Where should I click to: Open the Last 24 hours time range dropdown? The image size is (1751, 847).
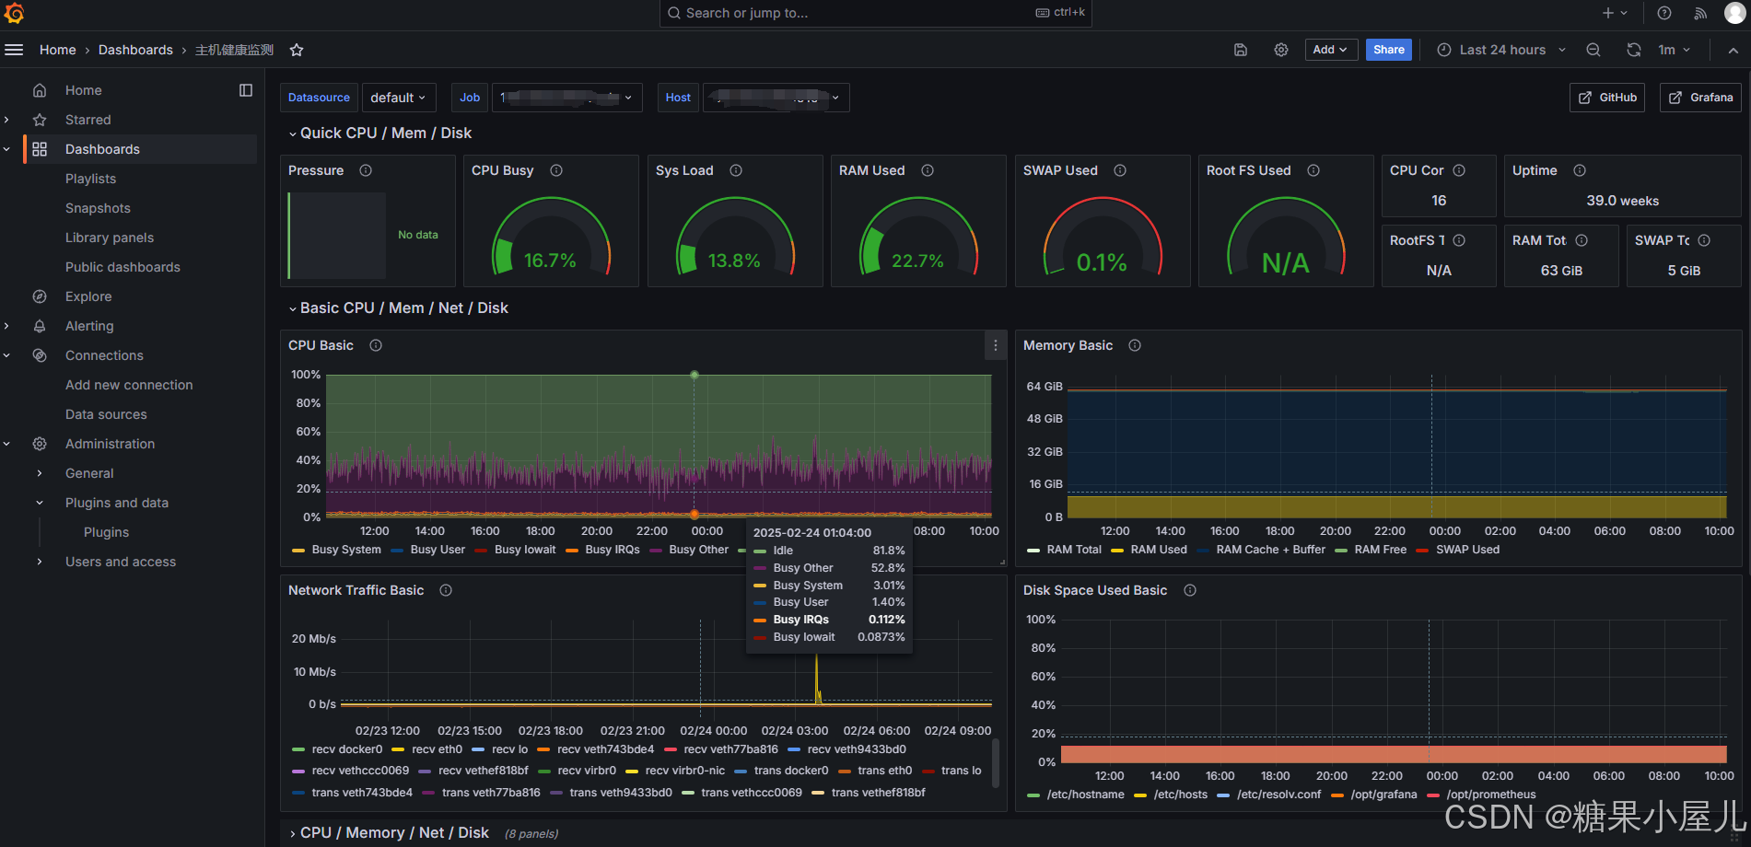[x=1501, y=50]
